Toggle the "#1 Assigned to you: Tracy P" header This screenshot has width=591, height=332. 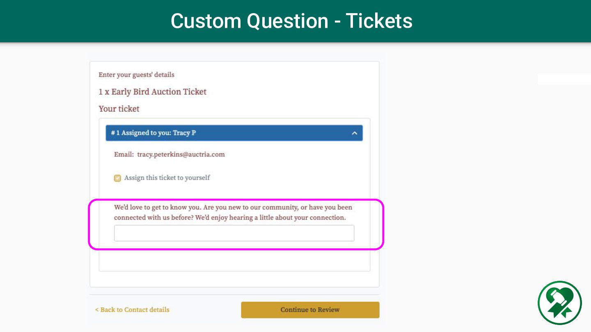(234, 133)
